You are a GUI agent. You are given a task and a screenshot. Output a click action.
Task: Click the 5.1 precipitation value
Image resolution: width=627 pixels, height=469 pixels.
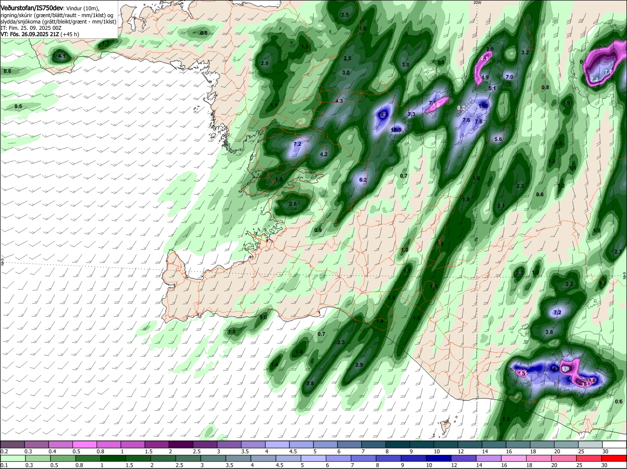click(x=493, y=88)
